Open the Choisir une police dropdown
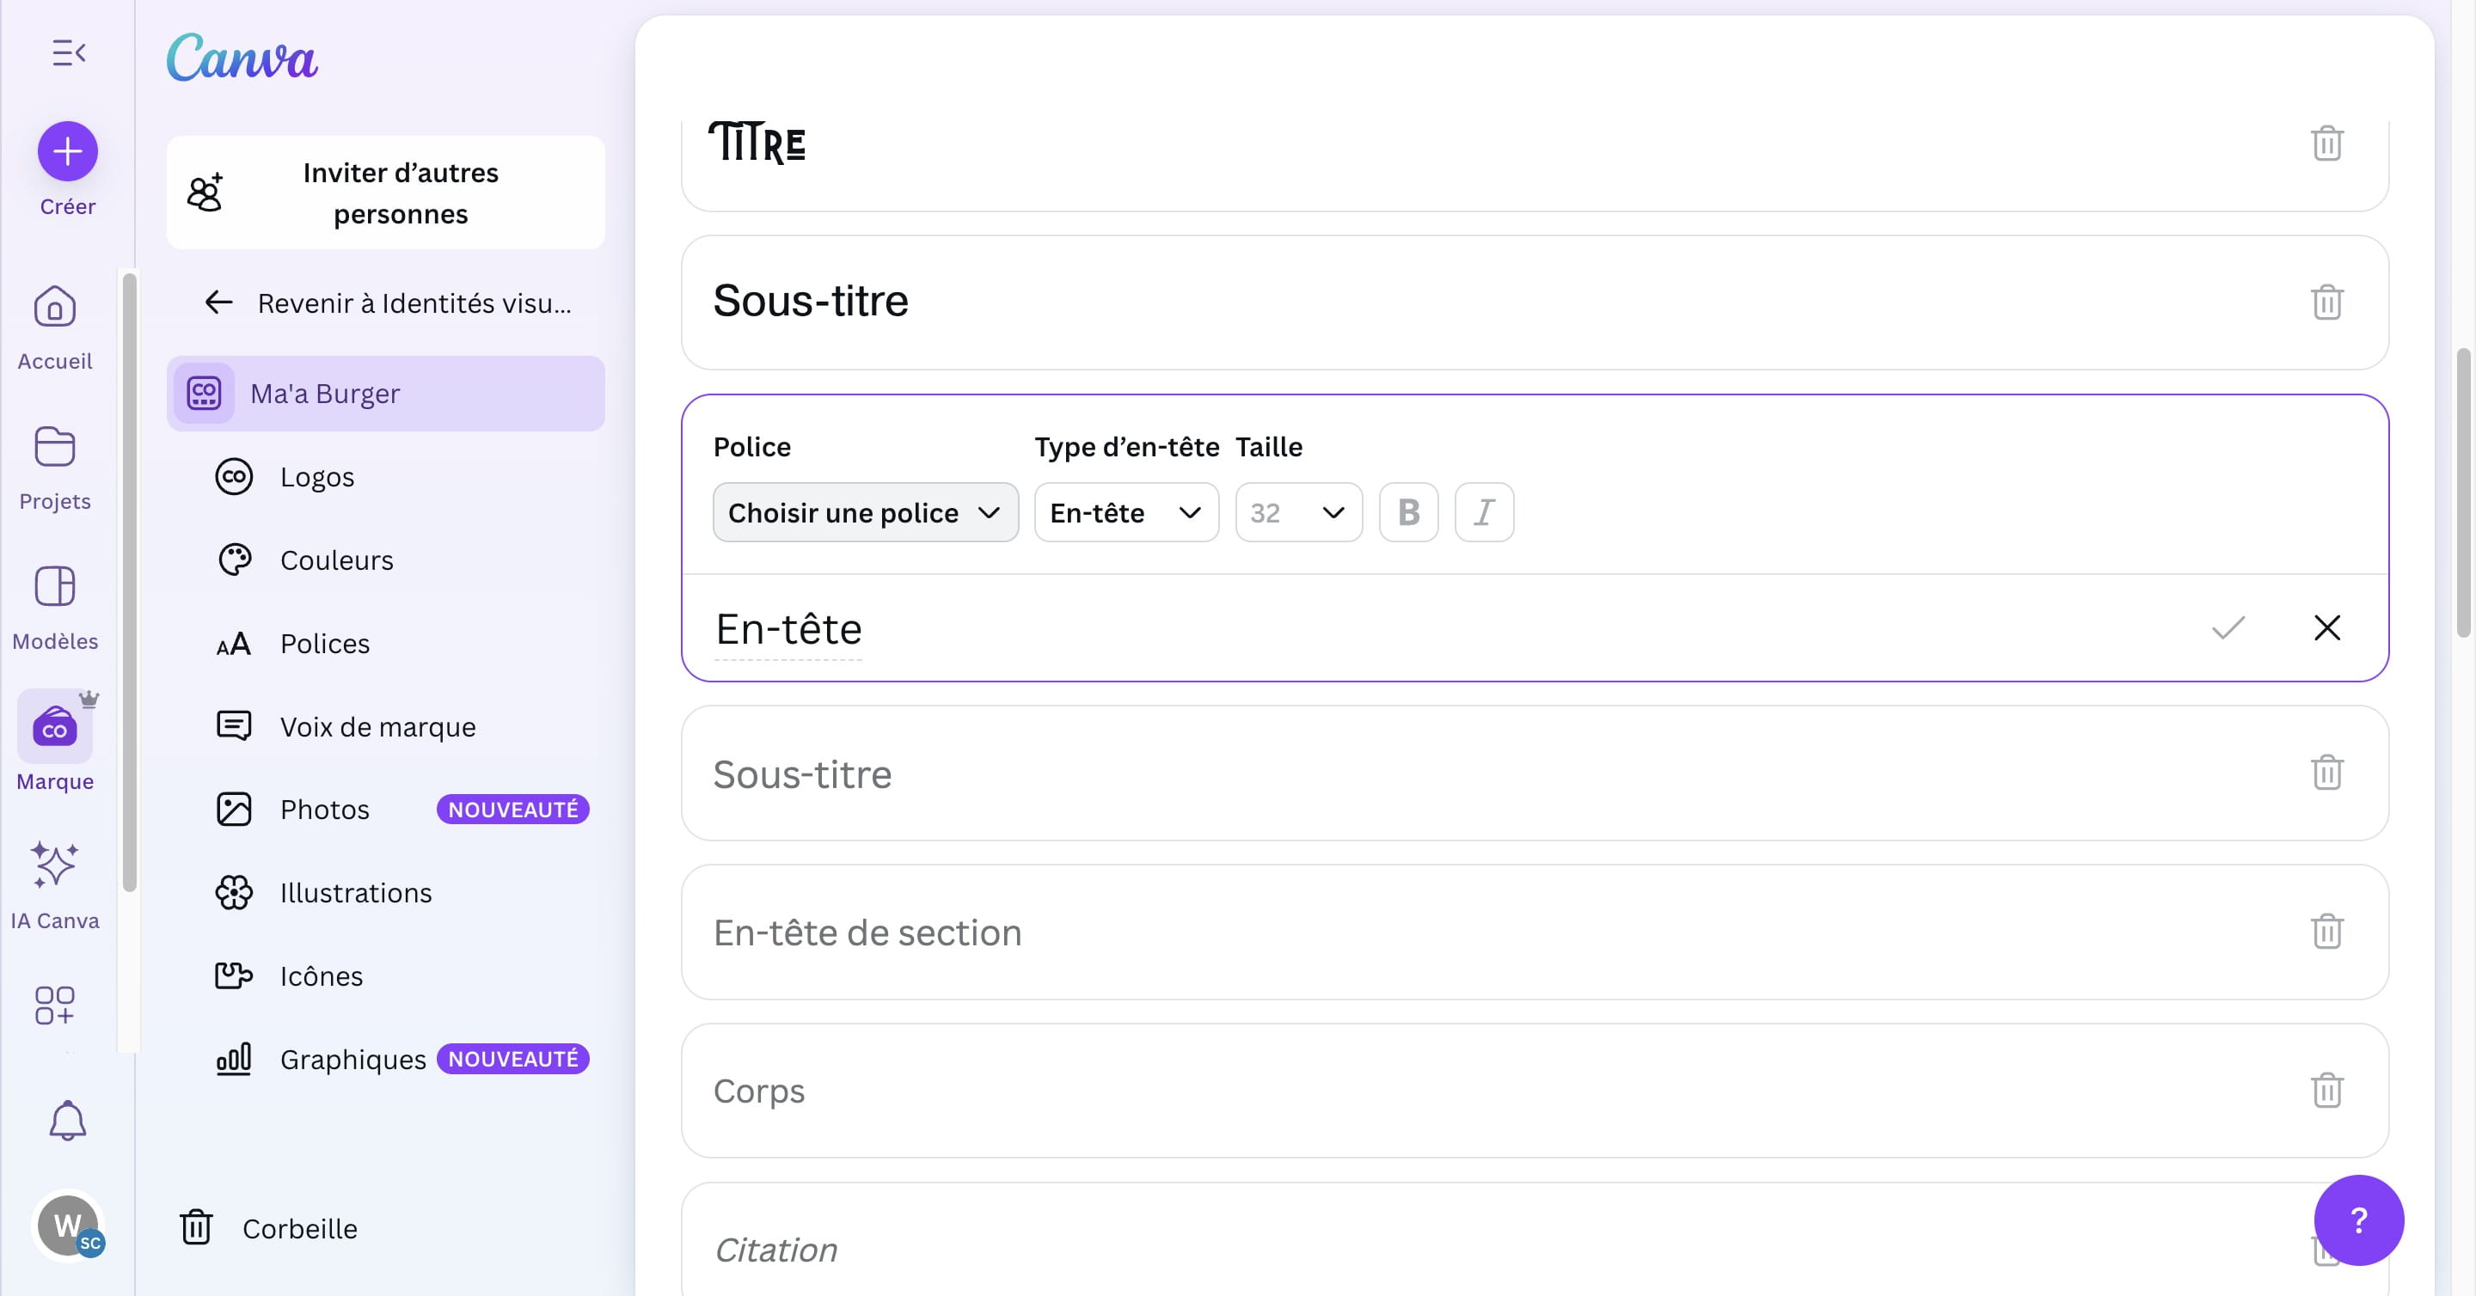Viewport: 2476px width, 1296px height. point(864,512)
